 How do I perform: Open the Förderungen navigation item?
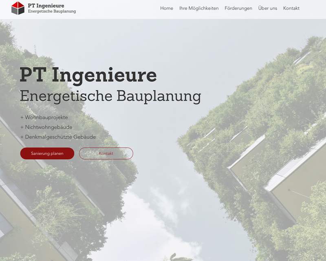tap(238, 8)
